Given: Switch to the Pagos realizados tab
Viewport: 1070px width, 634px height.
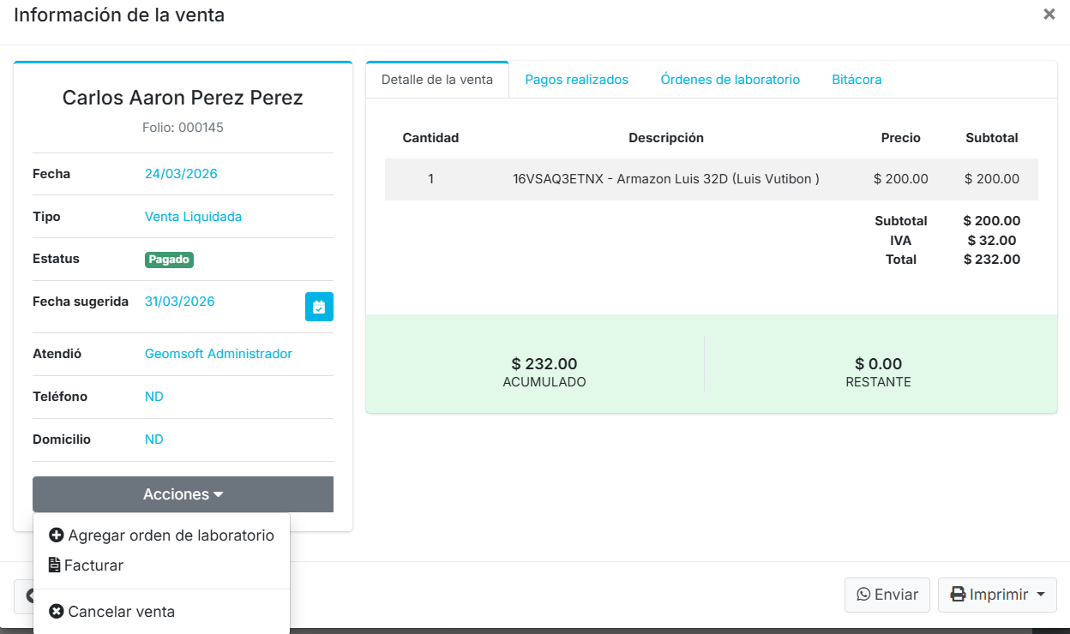Looking at the screenshot, I should click(576, 80).
